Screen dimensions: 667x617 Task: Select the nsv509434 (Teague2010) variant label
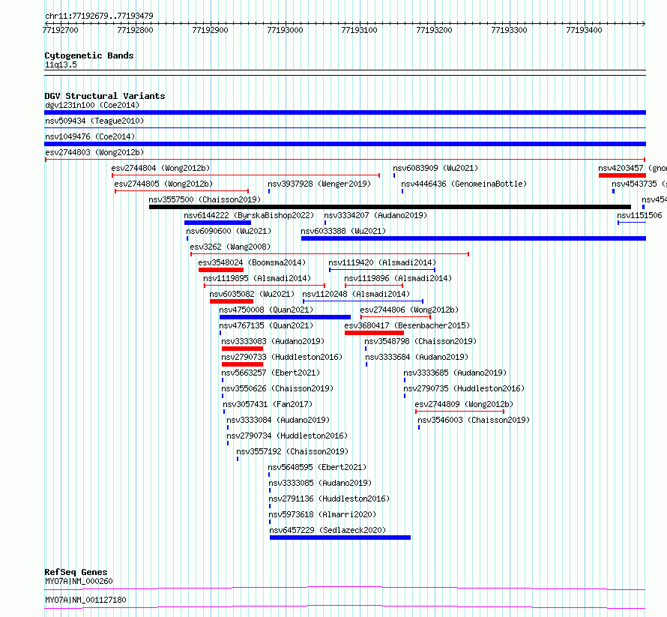coord(94,121)
